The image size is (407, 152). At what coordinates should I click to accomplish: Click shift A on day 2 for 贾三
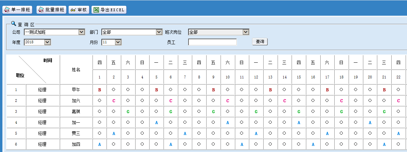[114, 133]
